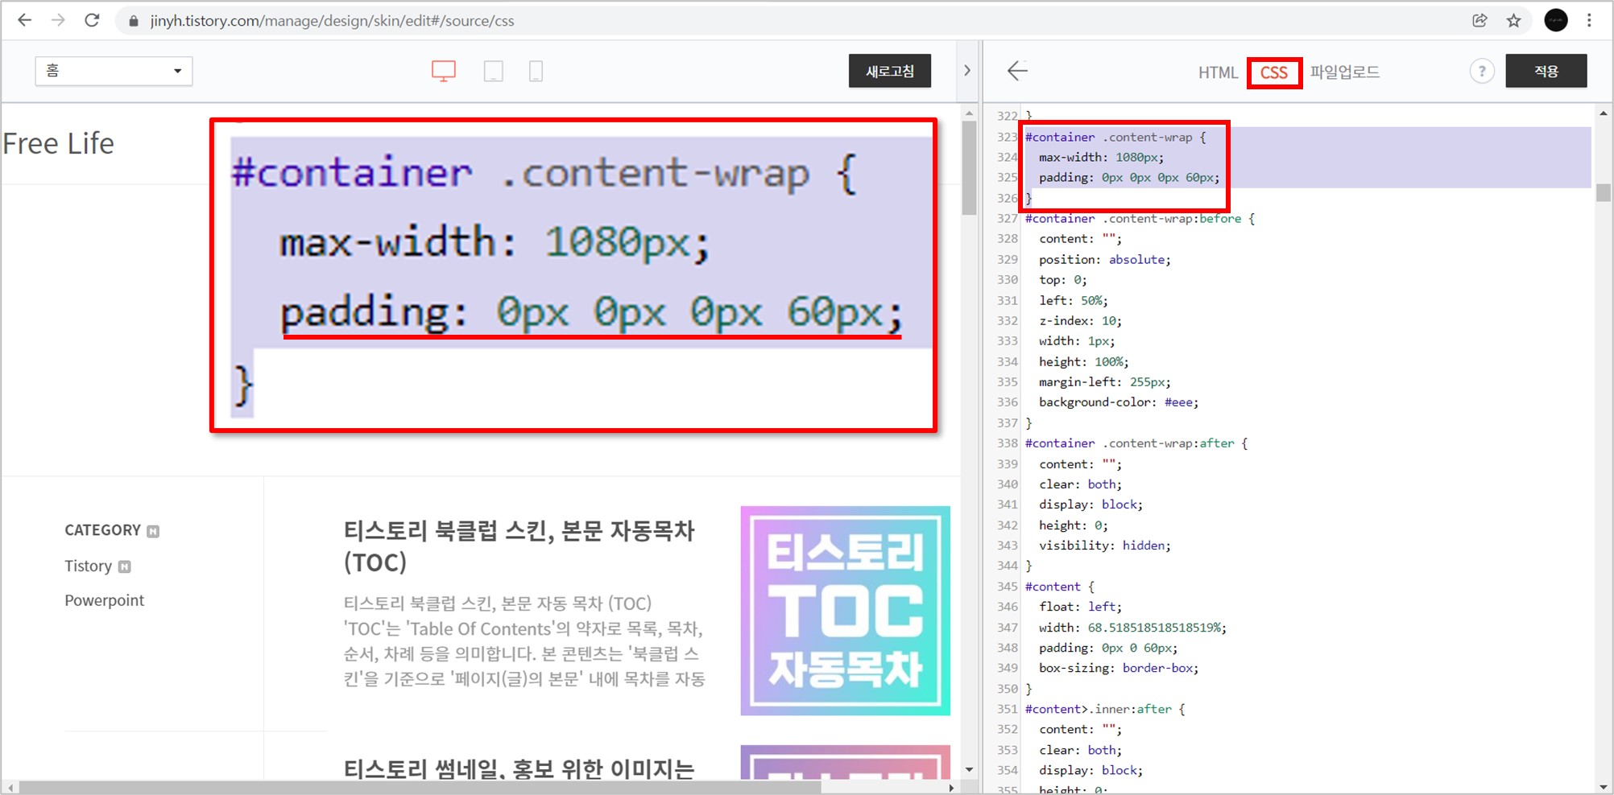
Task: Click the browser forward navigation arrow
Action: 58,21
